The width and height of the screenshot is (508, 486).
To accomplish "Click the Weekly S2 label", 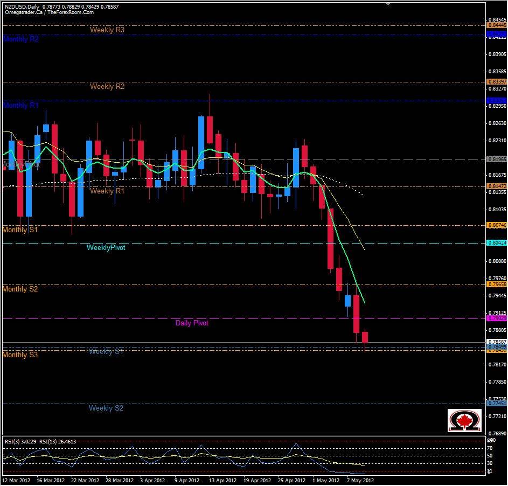I will tap(106, 408).
